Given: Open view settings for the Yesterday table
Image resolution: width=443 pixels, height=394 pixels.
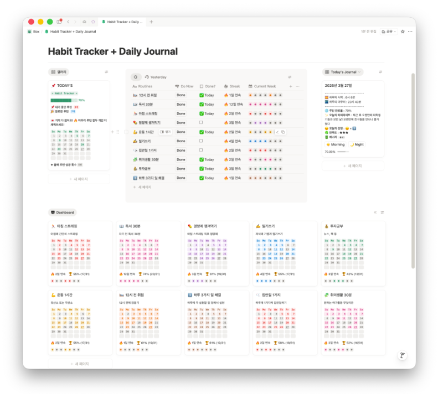Looking at the screenshot, I should pos(290,77).
